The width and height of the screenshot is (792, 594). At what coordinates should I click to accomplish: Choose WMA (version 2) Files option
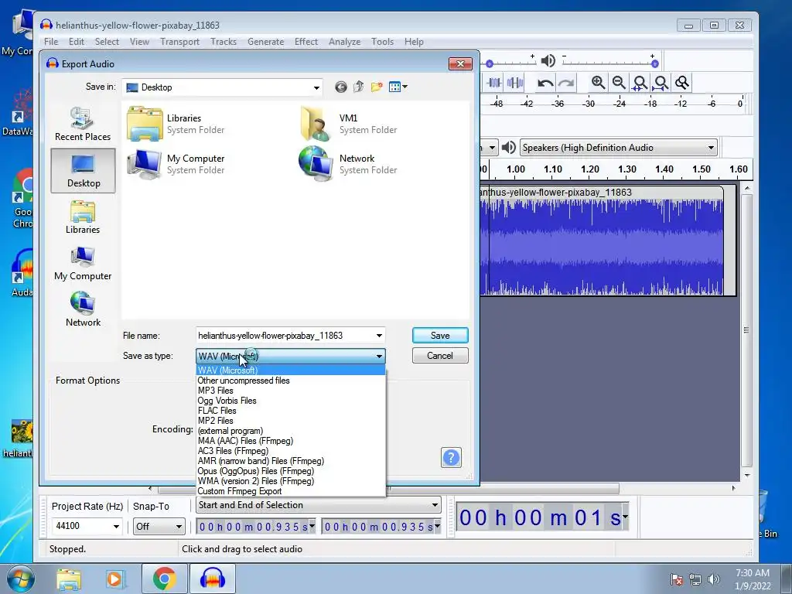click(x=291, y=481)
